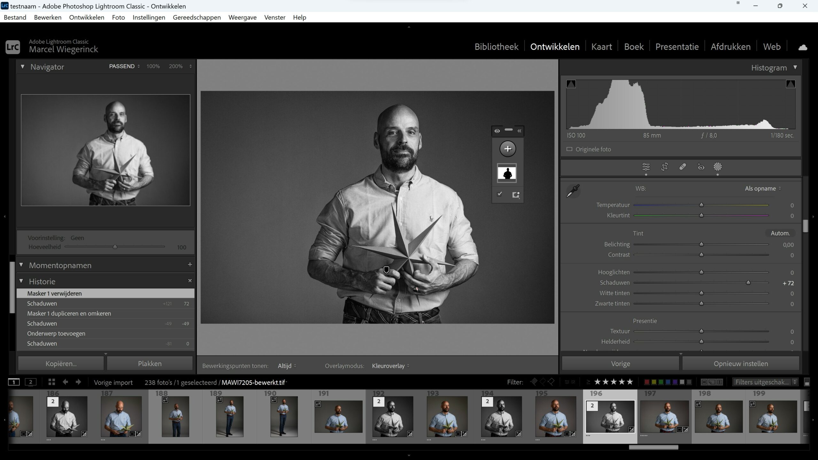Pick the white balance eyedropper
The width and height of the screenshot is (818, 460).
click(573, 191)
